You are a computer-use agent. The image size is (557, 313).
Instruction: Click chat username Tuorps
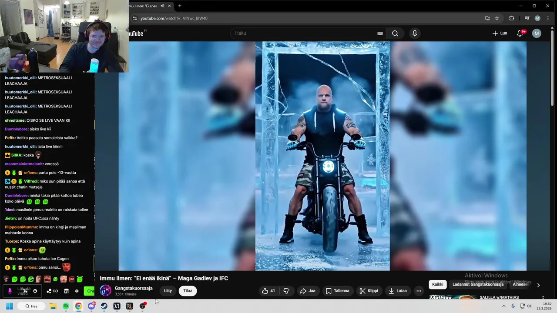pyautogui.click(x=12, y=241)
